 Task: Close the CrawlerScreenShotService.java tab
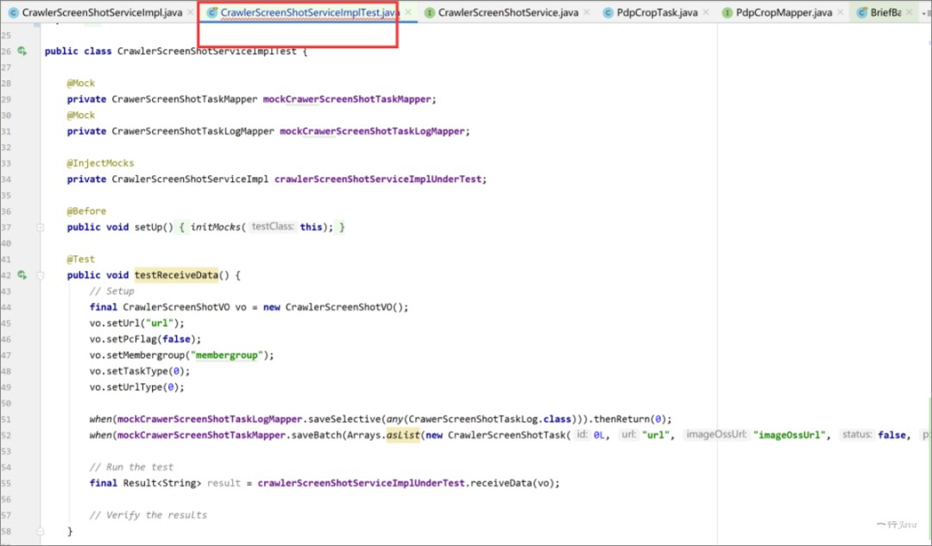587,12
